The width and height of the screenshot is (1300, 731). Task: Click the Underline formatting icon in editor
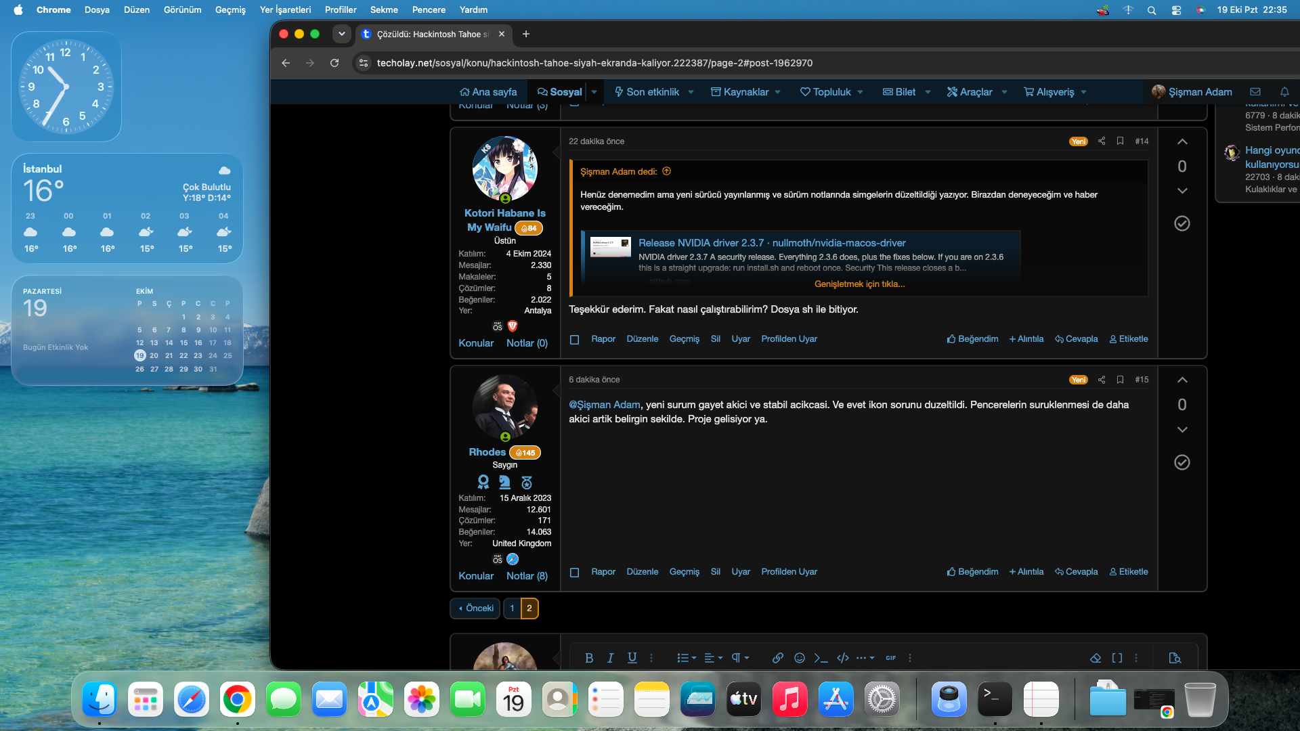(x=632, y=658)
